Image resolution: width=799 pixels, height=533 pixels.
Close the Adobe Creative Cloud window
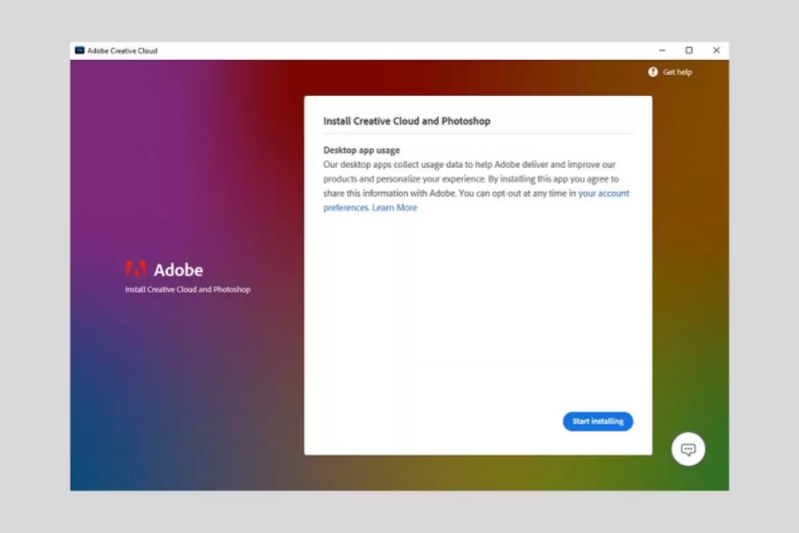716,50
